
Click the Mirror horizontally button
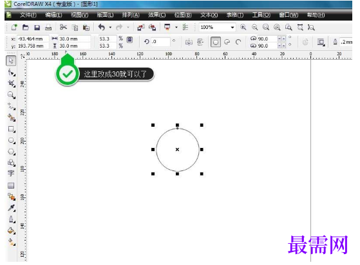189,42
